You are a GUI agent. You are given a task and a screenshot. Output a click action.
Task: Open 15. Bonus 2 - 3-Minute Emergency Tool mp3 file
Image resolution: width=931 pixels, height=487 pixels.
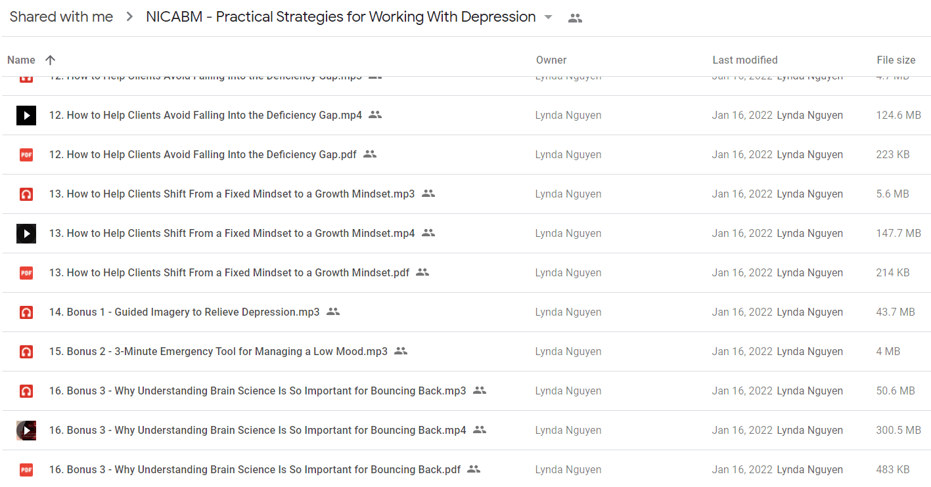point(218,351)
